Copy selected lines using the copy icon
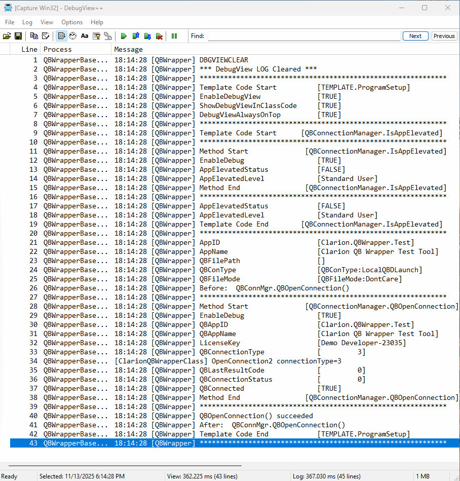The height and width of the screenshot is (481, 460). (34, 36)
